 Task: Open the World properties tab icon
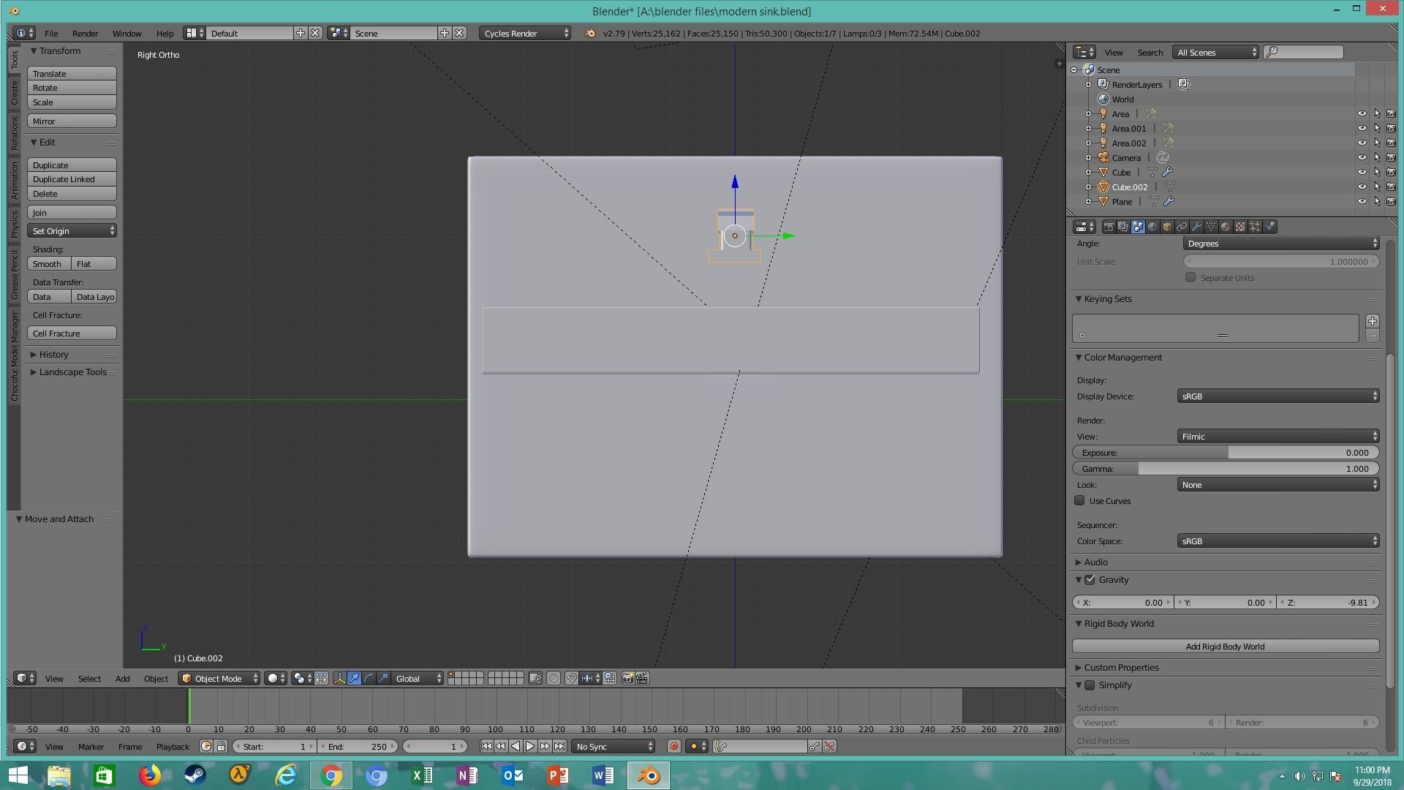(1152, 227)
